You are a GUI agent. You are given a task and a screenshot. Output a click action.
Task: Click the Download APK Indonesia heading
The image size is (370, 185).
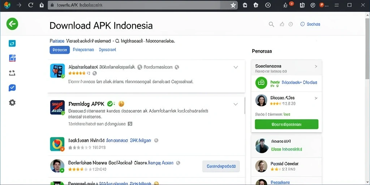point(101,25)
